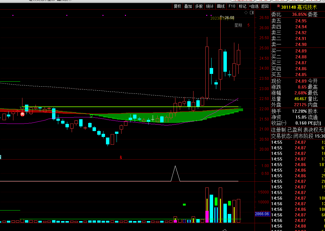Click the 收益(一) 0.160 value
The image size is (325, 231).
pos(301,123)
